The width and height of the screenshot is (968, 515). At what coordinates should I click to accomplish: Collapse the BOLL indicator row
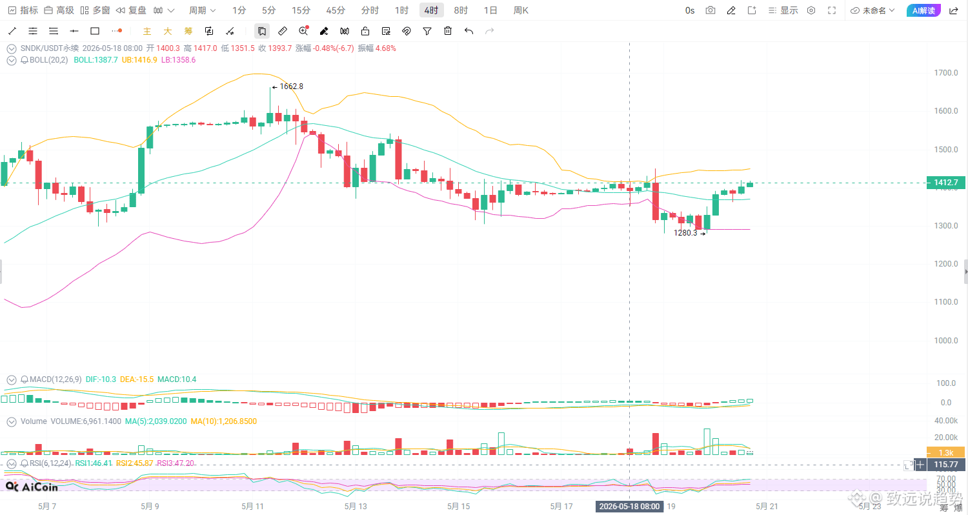(x=12, y=60)
